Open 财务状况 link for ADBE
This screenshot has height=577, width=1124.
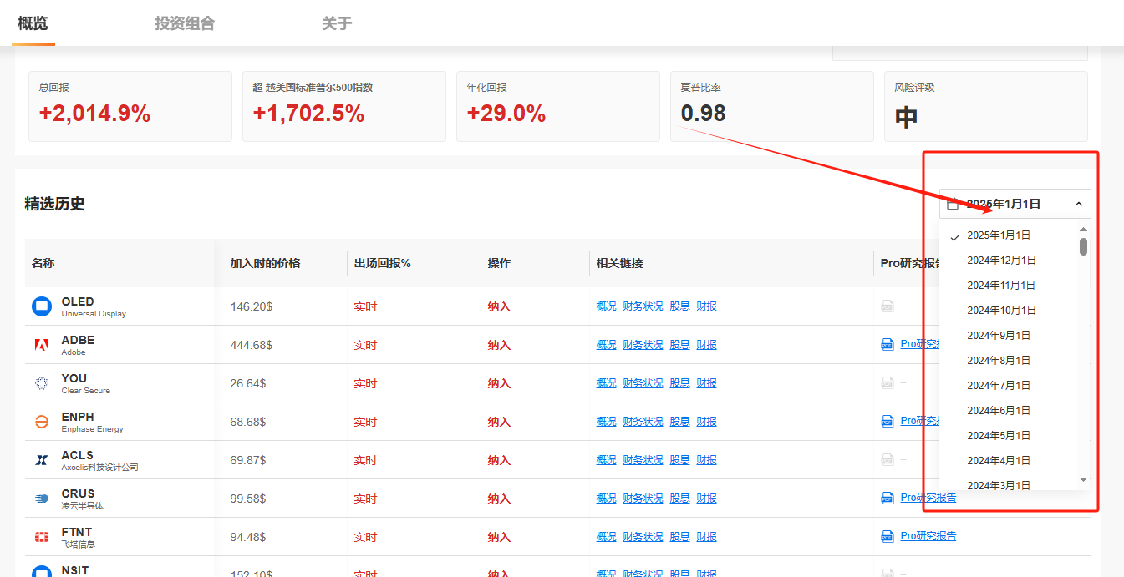643,345
